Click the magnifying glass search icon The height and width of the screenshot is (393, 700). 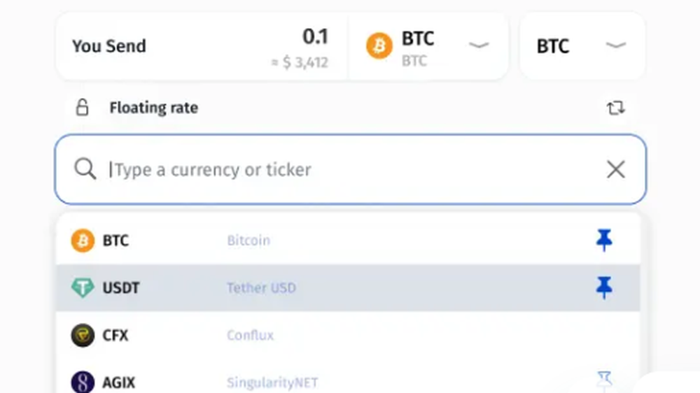tap(85, 169)
